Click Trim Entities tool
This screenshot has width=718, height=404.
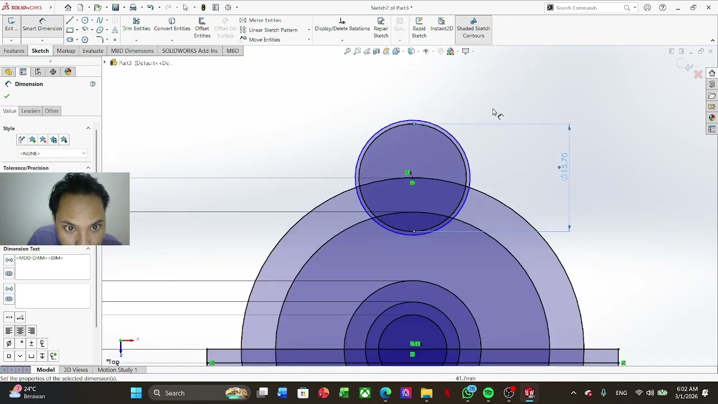click(136, 25)
